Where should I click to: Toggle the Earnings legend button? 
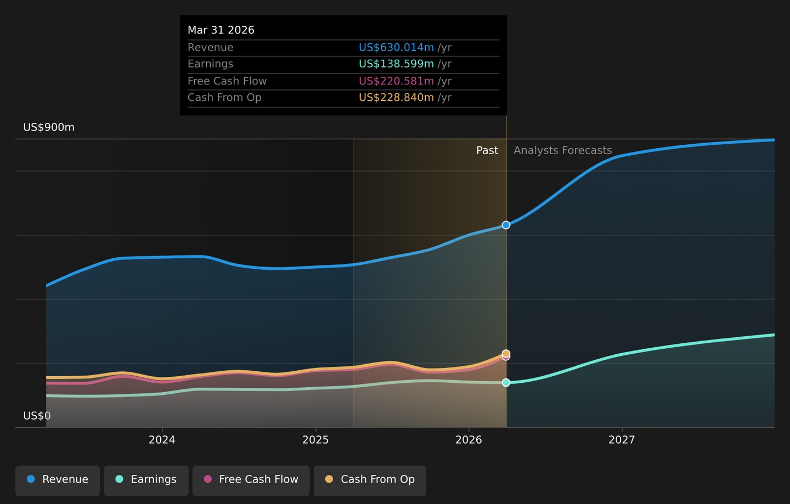coord(146,480)
